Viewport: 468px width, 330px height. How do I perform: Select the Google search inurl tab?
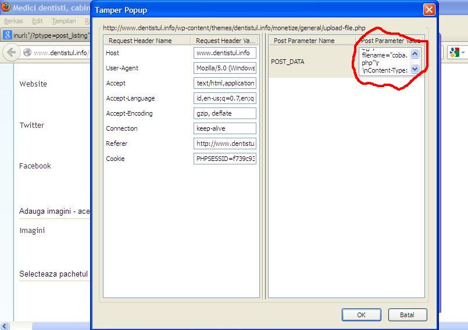point(46,35)
